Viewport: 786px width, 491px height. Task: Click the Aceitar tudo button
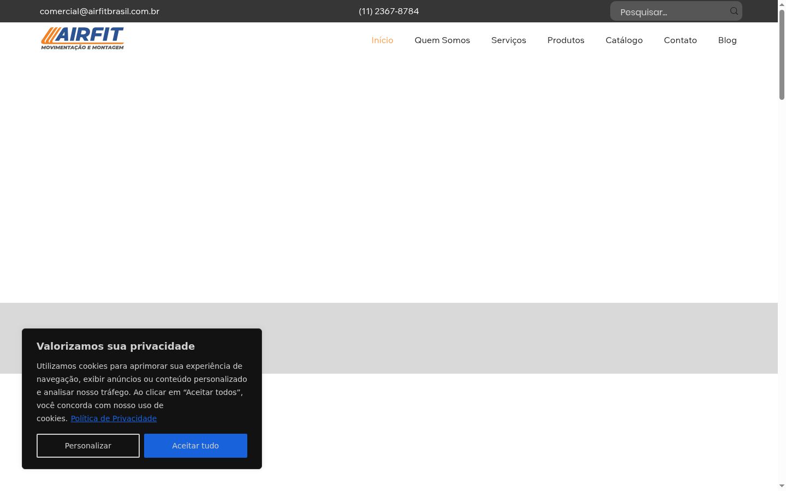pyautogui.click(x=195, y=446)
